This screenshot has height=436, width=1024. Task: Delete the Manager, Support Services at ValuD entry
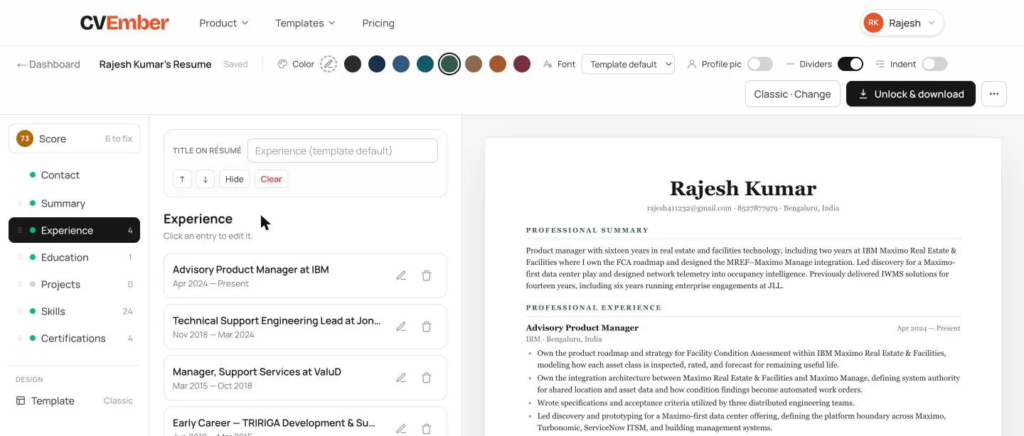[427, 378]
